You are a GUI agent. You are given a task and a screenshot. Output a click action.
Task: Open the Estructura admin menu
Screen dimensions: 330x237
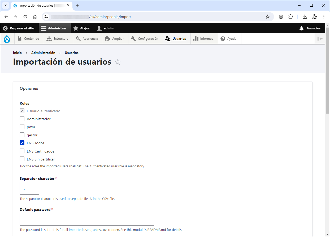coord(58,39)
